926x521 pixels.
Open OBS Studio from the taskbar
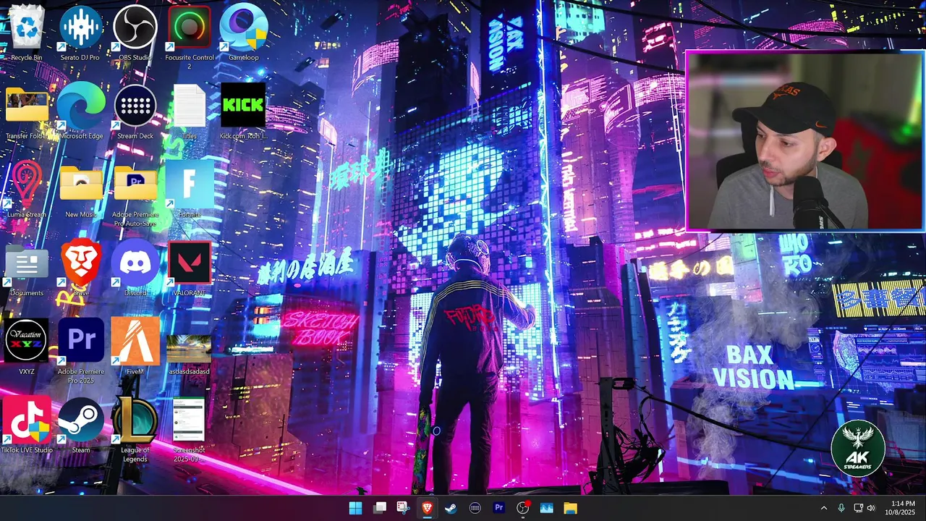point(522,508)
